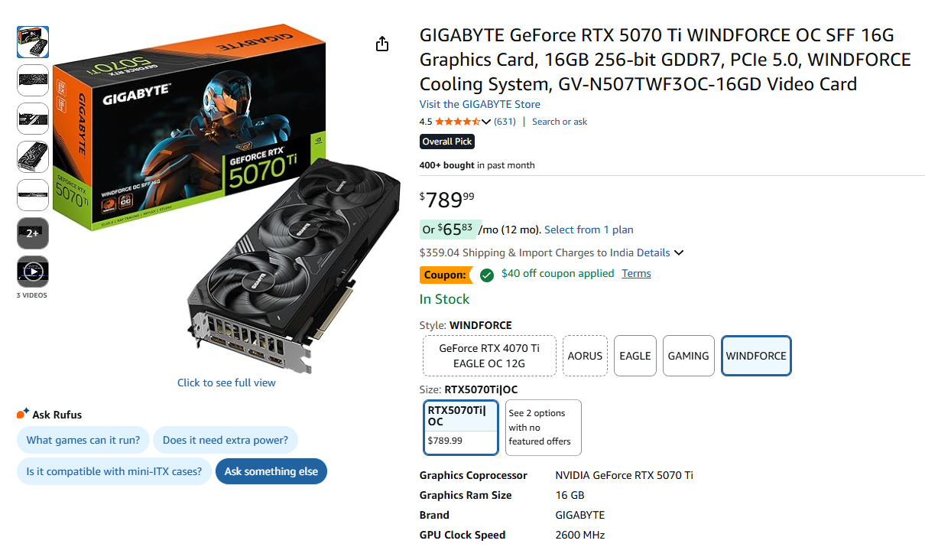The image size is (925, 547).
Task: Open more images via the 2+ icon
Action: (32, 233)
